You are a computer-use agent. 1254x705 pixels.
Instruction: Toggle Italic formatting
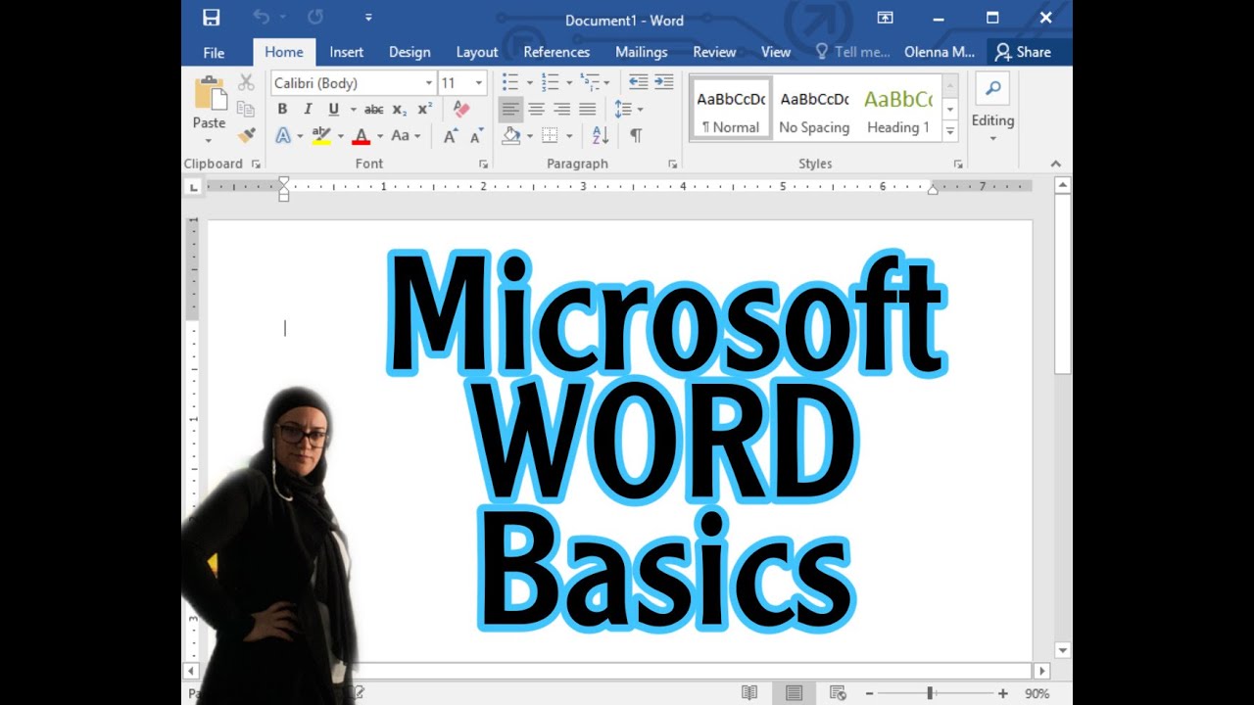(308, 110)
